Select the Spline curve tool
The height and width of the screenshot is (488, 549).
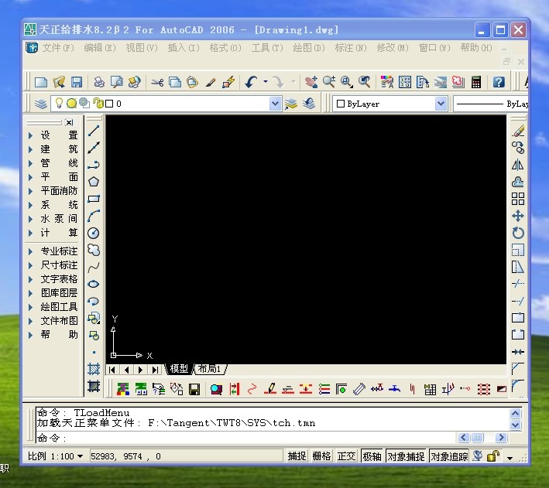pos(94,268)
